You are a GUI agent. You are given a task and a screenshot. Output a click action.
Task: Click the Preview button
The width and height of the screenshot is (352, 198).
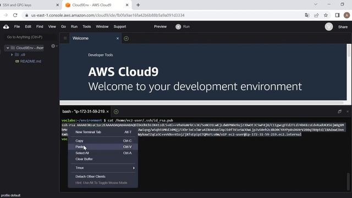click(x=160, y=26)
